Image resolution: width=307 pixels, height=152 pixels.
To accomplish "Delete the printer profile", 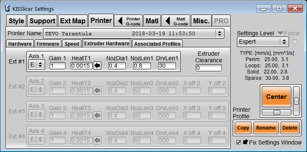I will (x=290, y=128).
